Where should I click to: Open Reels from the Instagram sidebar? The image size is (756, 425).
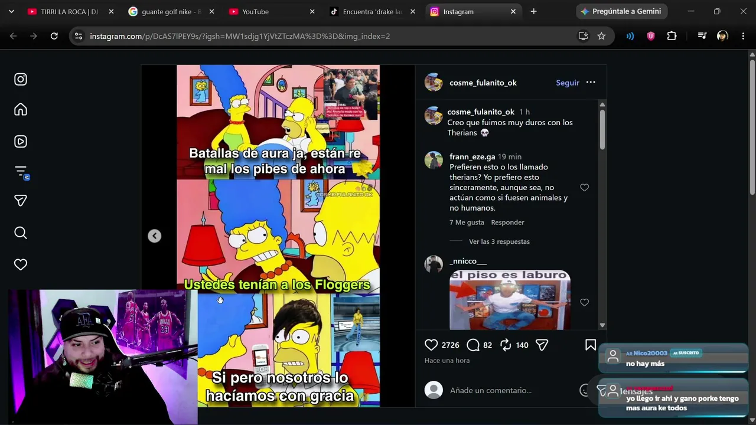pyautogui.click(x=21, y=141)
